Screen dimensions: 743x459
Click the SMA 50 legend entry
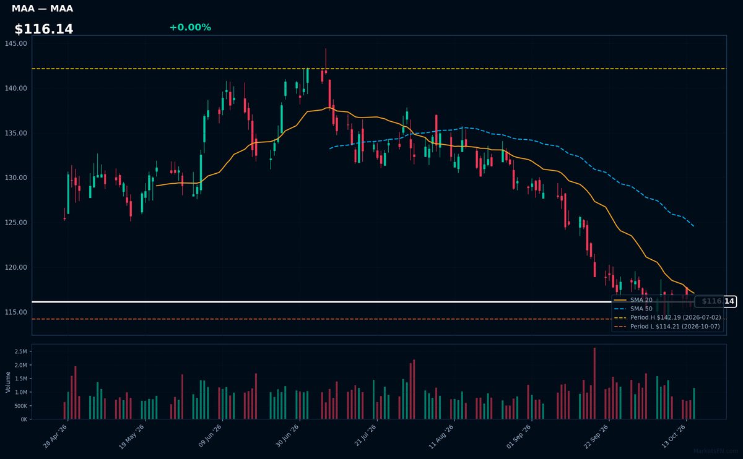[634, 309]
